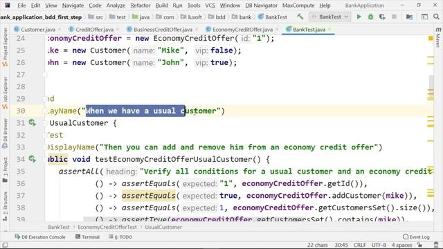The image size is (443, 249).
Task: Click UsualCustomer in editor breadcrumbs
Action: 163,227
